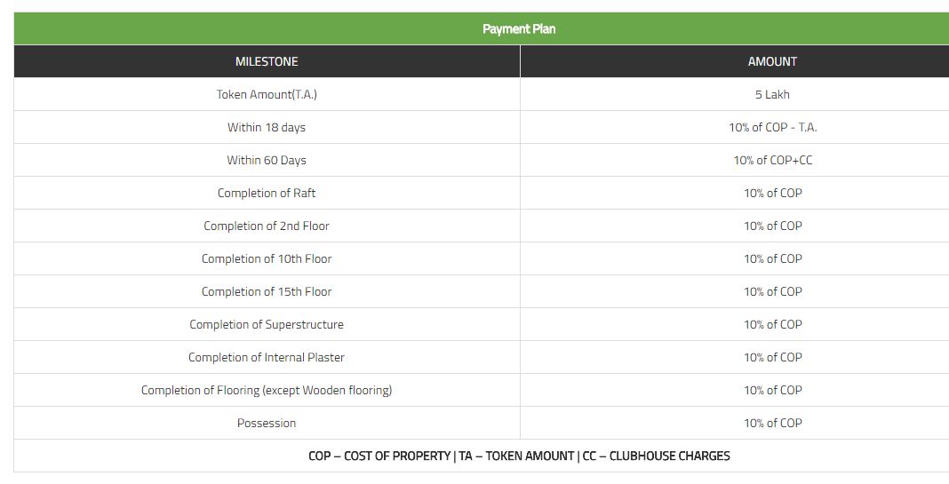Select Completion of 10th Floor milestone
The height and width of the screenshot is (484, 949).
pyautogui.click(x=267, y=258)
